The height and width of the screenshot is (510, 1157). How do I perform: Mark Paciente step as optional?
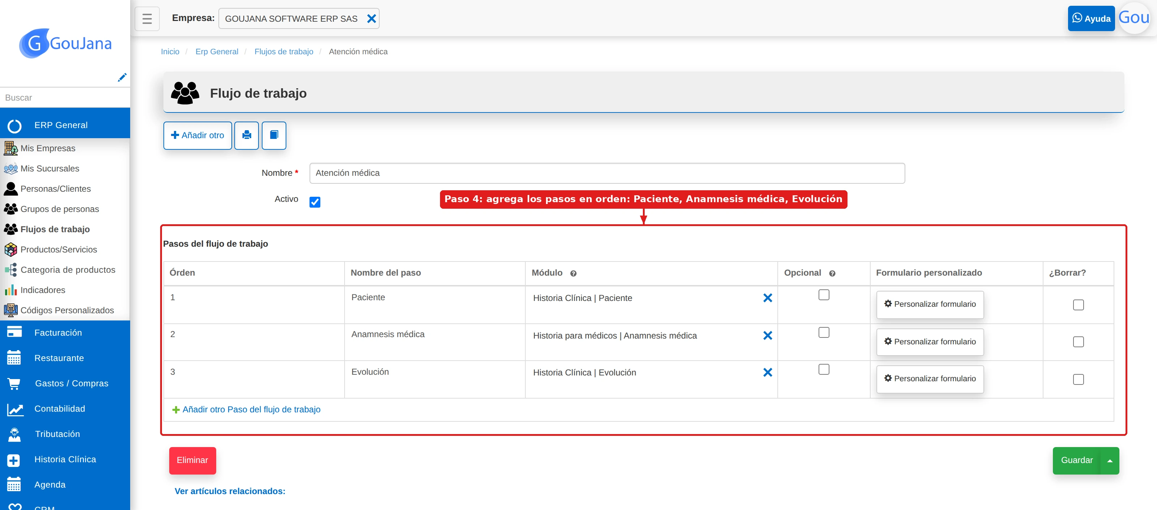pos(824,295)
